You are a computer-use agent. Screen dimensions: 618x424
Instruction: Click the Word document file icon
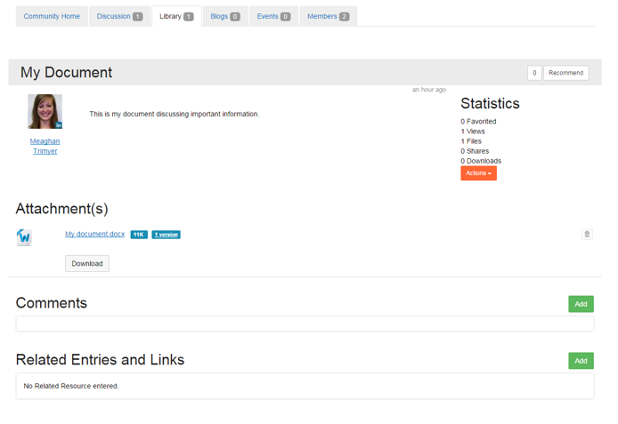pyautogui.click(x=24, y=236)
